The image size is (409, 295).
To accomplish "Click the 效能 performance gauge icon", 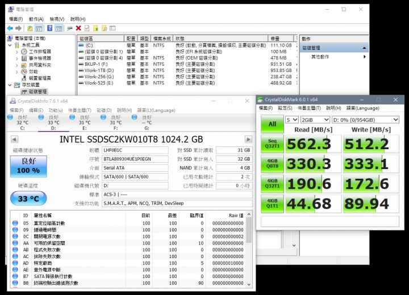I will (24, 71).
